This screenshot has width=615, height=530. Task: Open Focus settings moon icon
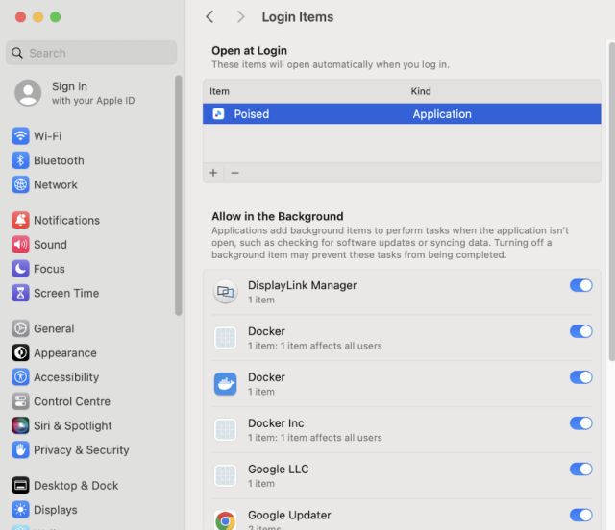[x=20, y=269]
